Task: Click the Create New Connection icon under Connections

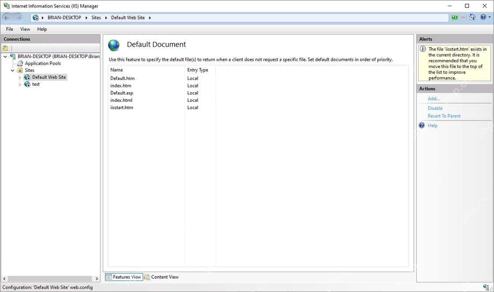Action: [x=5, y=48]
